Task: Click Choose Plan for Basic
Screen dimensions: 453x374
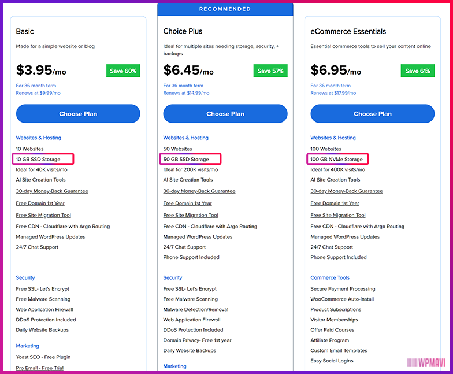Action: [78, 113]
